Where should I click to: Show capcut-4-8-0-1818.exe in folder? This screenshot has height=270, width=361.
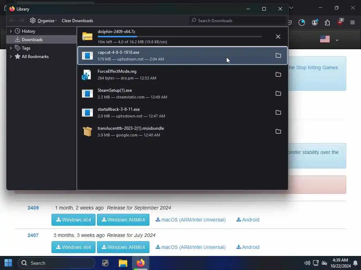click(x=278, y=56)
